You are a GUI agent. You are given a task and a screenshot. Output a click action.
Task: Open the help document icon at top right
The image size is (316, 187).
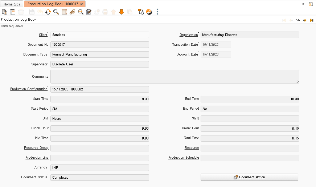point(311,4)
